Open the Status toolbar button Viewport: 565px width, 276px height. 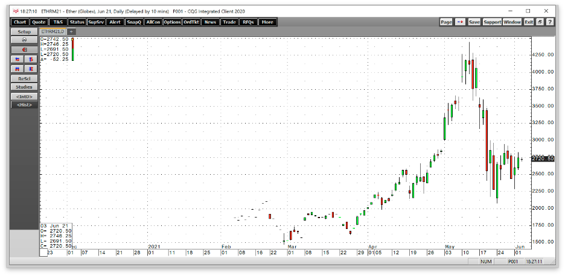coord(77,22)
